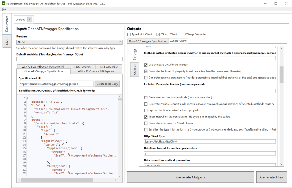
Task: Click the "text/json" line in the editor
Action: pos(59,166)
